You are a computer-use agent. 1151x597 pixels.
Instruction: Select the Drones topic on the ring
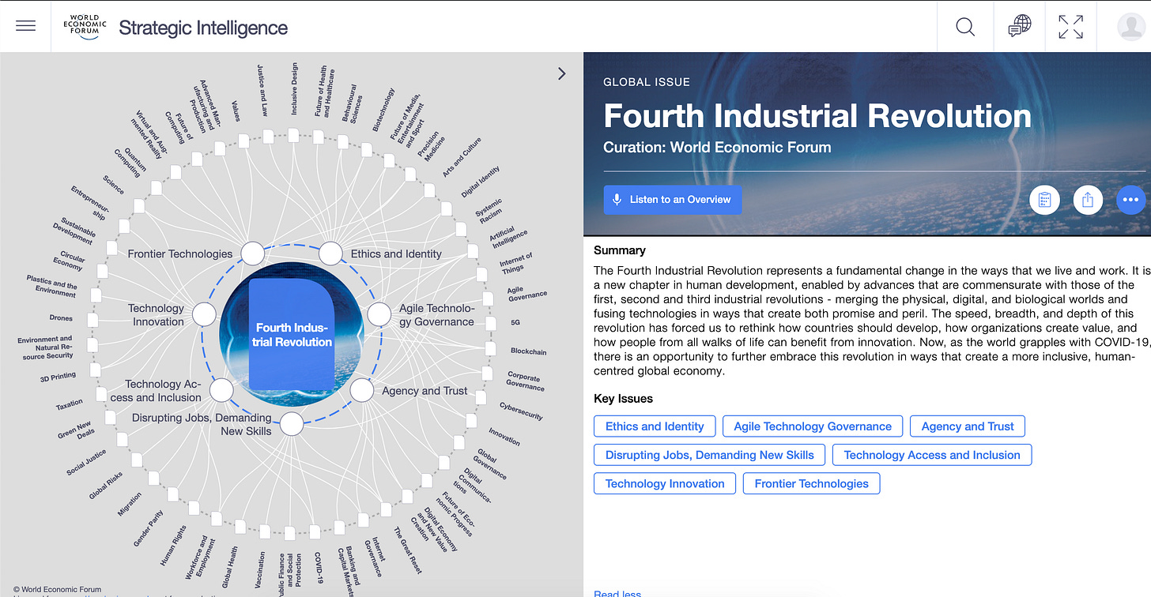[61, 318]
